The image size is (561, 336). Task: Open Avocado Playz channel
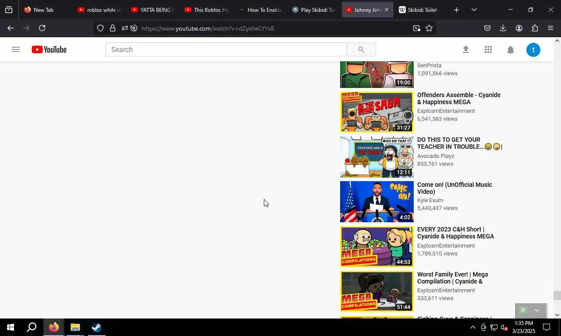tap(436, 156)
